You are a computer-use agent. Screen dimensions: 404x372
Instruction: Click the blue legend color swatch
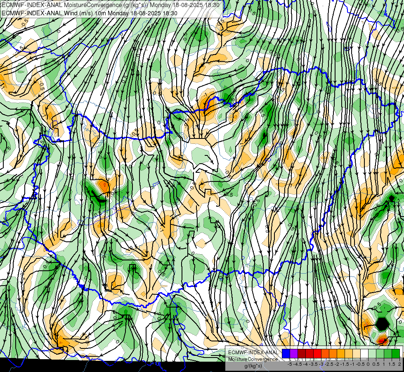(x=286, y=353)
